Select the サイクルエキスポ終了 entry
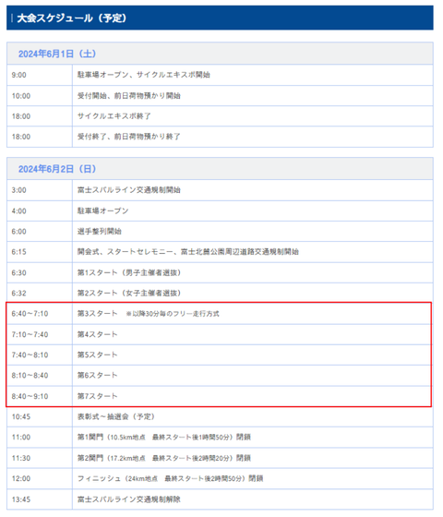Viewport: 443px width, 517px height. 114,116
